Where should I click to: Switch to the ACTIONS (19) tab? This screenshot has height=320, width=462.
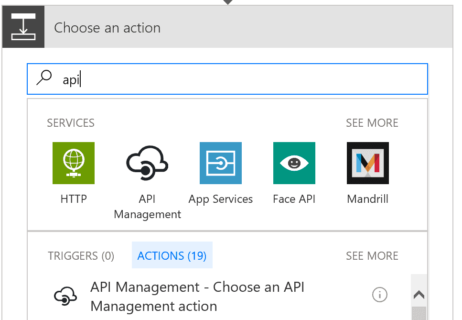[x=172, y=255]
